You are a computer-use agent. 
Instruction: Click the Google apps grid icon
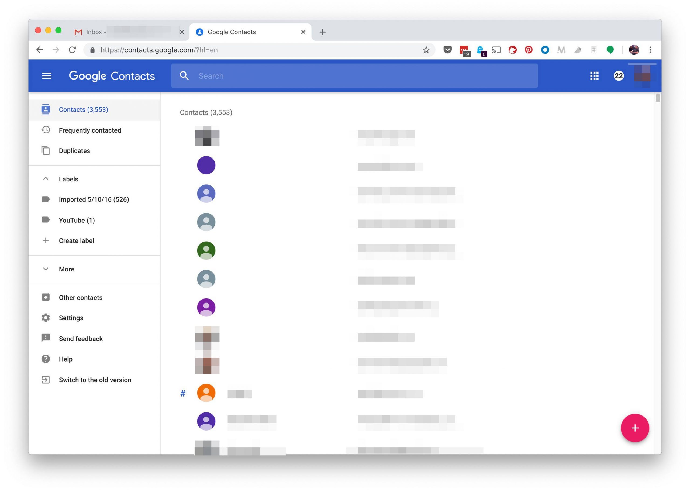pyautogui.click(x=595, y=75)
